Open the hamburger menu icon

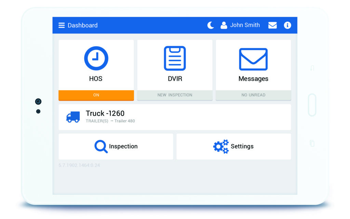[62, 25]
